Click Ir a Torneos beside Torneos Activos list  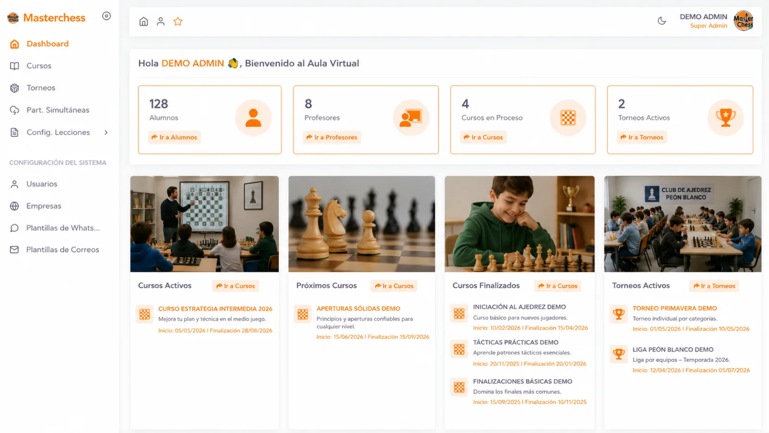pos(714,286)
